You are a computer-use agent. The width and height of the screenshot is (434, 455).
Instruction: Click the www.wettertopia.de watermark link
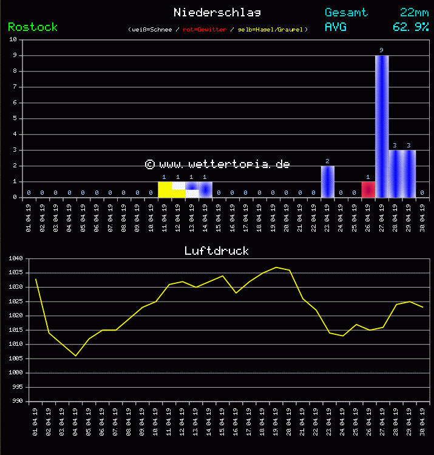coord(217,164)
